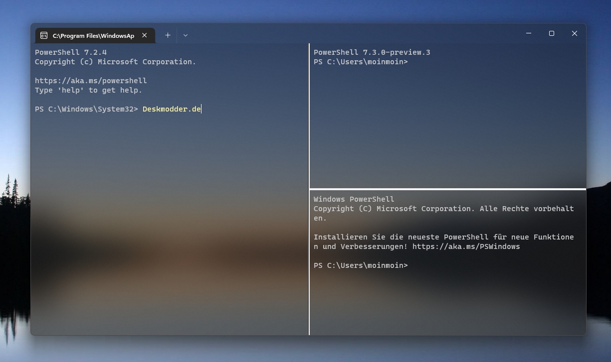Open a new tab with plus button
611x362 pixels.
[168, 35]
